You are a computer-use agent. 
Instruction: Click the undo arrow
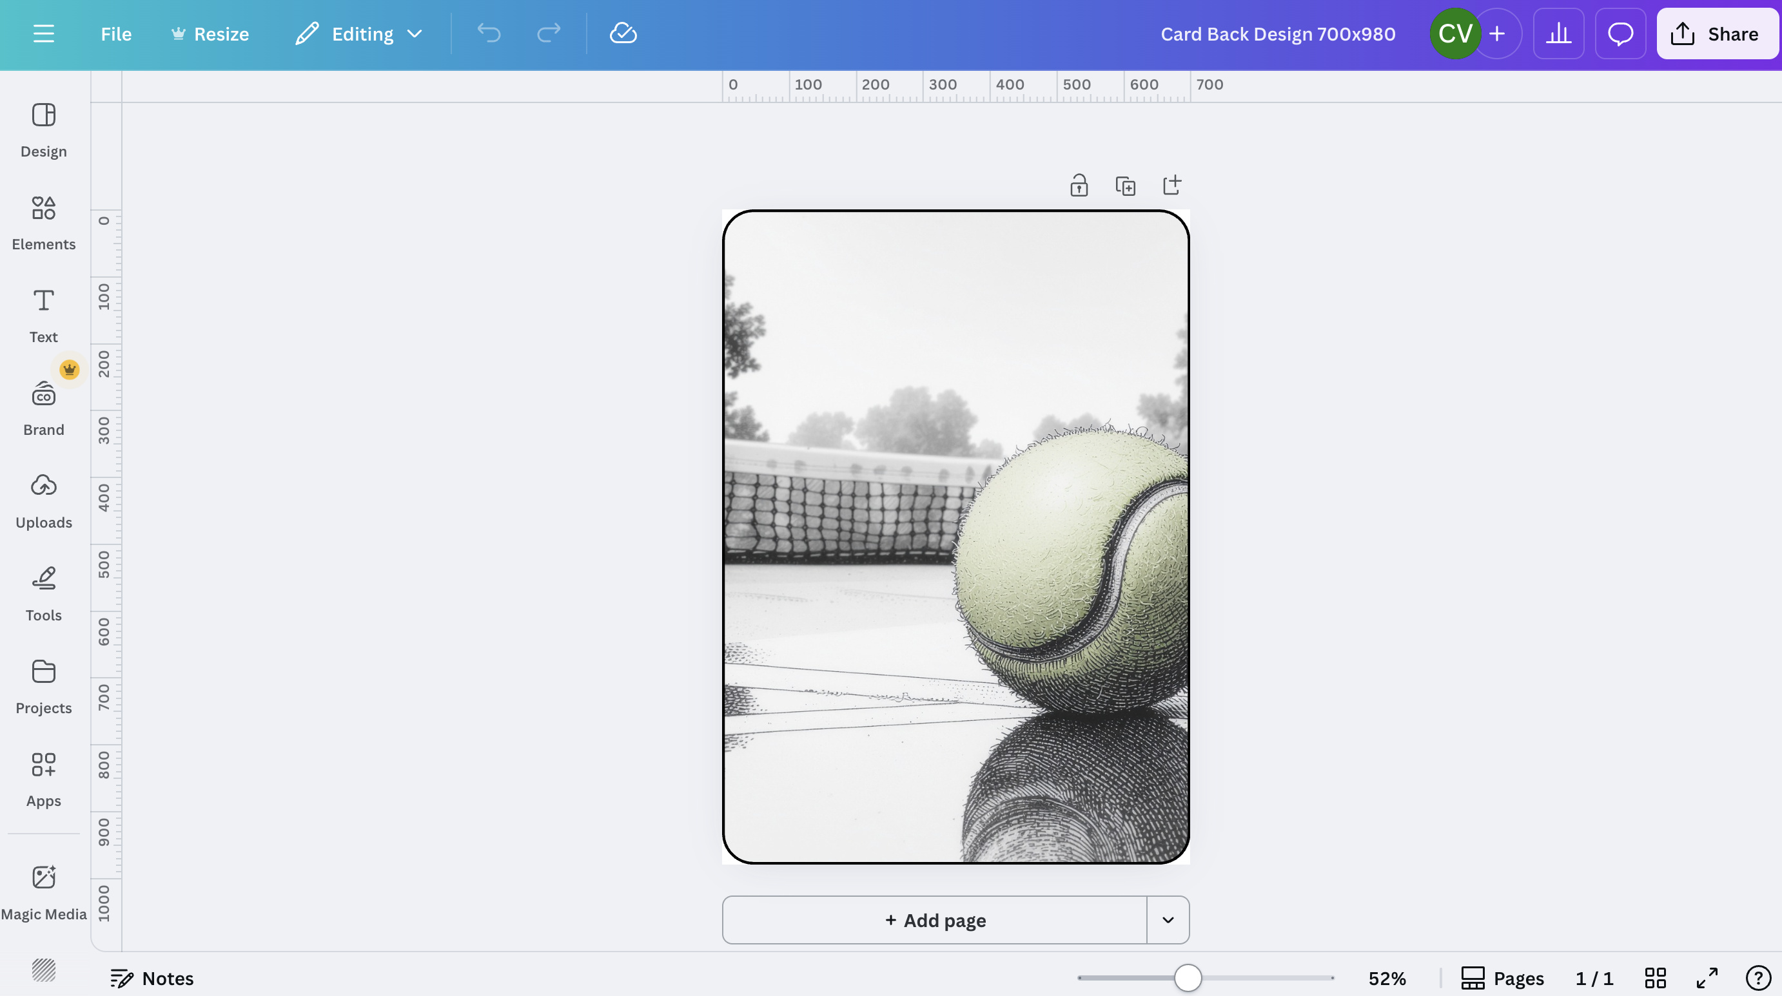click(x=489, y=33)
